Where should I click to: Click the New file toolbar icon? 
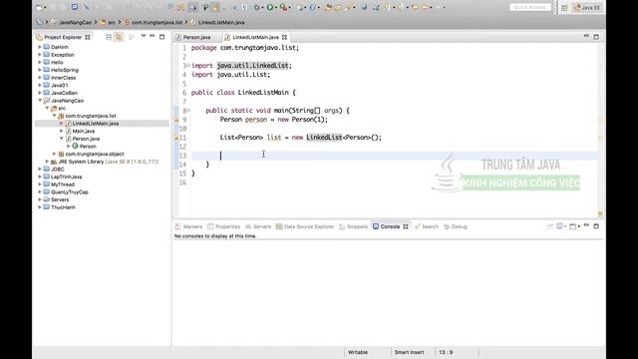[39, 7]
